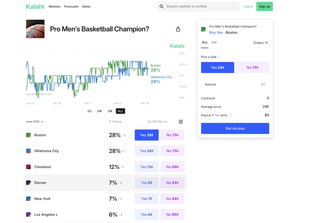The height and width of the screenshot is (223, 318).
Task: Click the green Boston icon in the order panel
Action: 203,29
